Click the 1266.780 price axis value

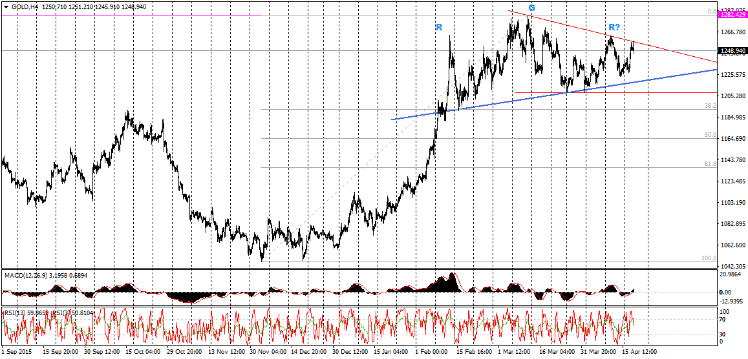(x=732, y=32)
